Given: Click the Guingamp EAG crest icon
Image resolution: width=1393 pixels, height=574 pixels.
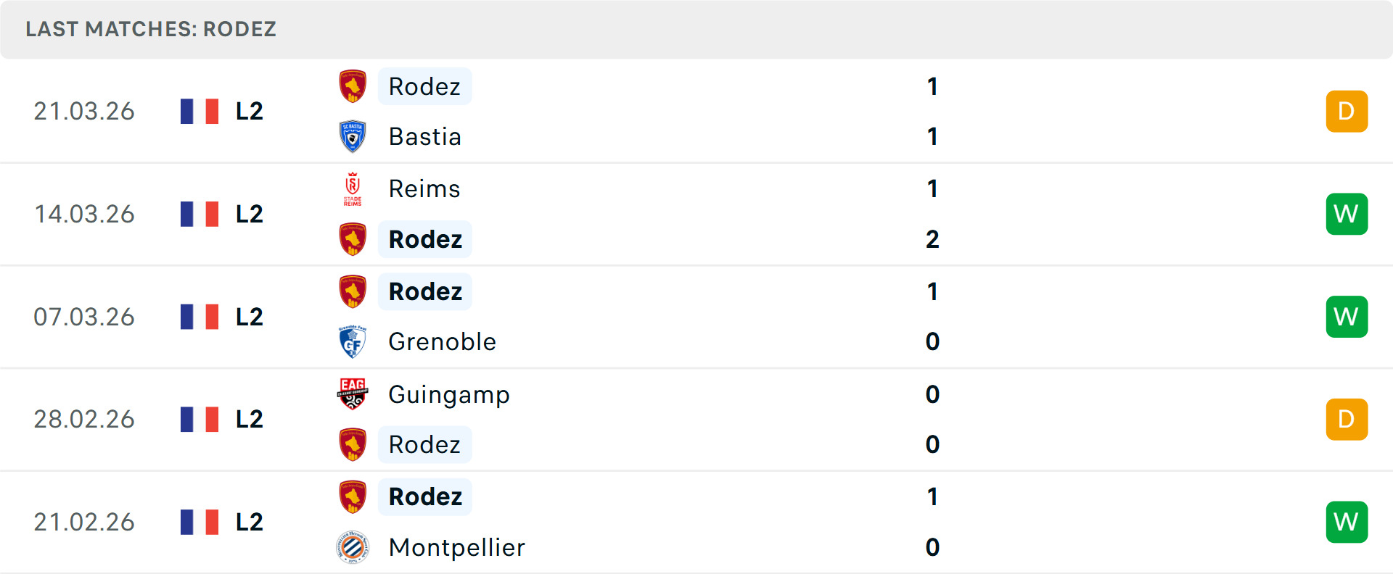Looking at the screenshot, I should pos(353,394).
